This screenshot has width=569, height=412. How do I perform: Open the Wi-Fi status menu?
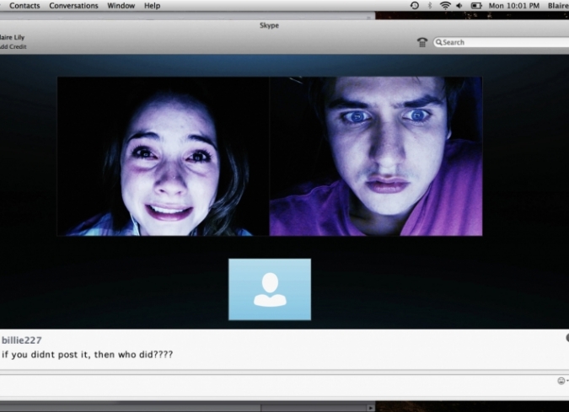[445, 5]
